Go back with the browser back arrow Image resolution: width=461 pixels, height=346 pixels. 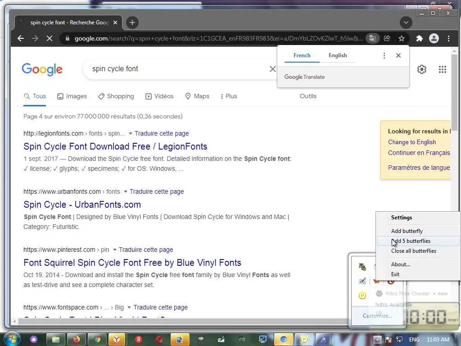coord(21,39)
